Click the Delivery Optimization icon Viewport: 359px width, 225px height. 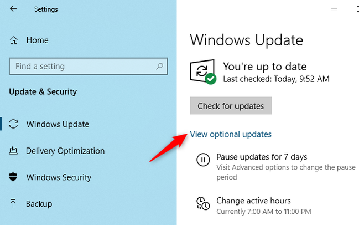[x=14, y=151]
